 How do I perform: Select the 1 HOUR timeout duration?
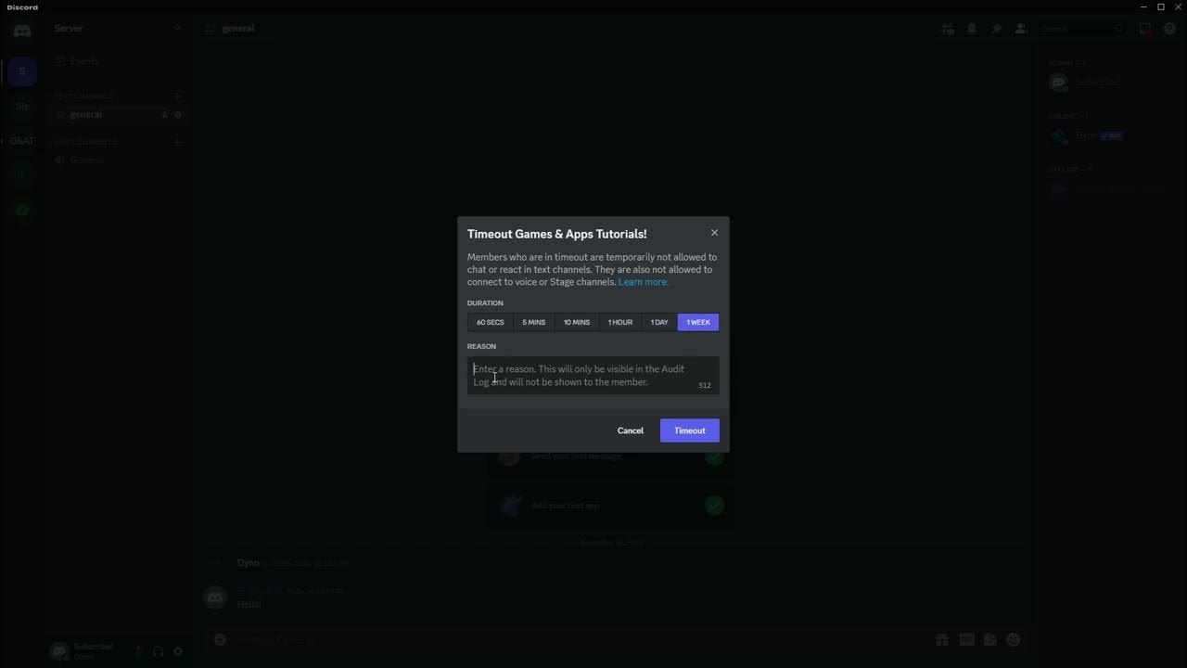[620, 322]
